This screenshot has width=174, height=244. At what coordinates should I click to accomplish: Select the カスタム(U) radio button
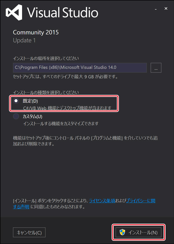(x=16, y=116)
